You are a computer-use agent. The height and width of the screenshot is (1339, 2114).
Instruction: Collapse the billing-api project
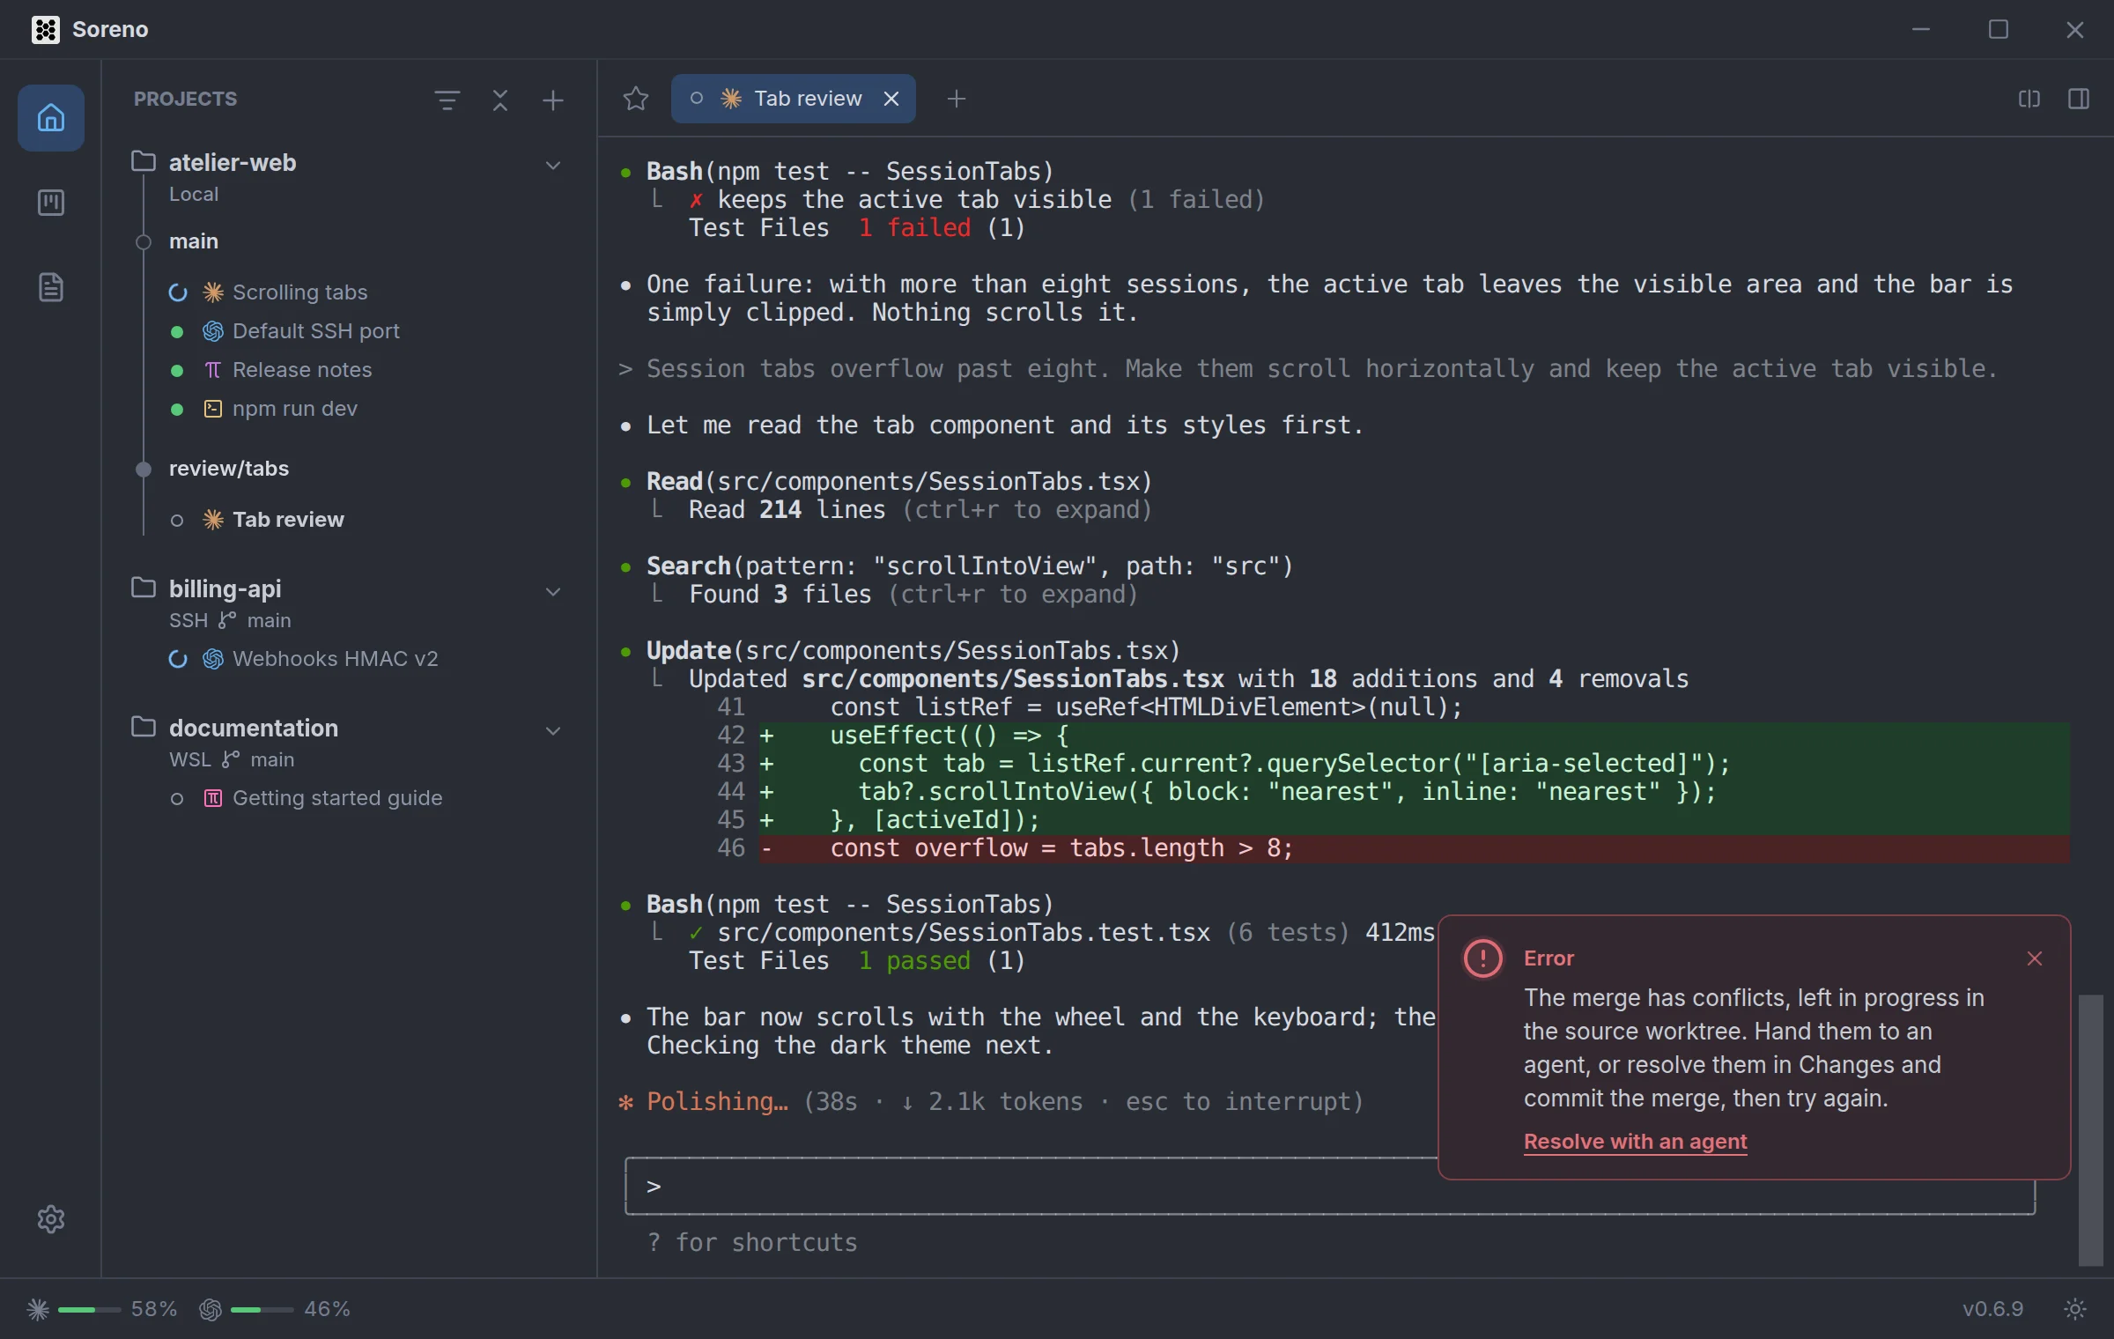553,591
